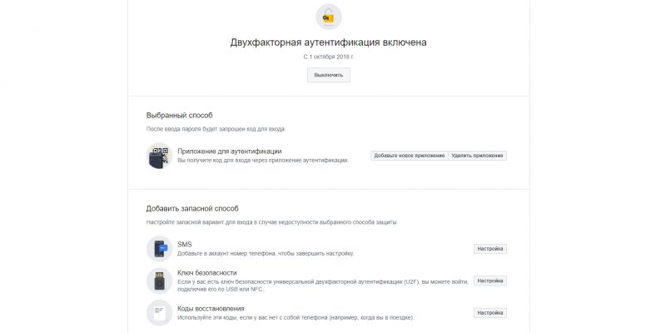Click the Коды восстановления method title
Screen dimensions: 666x333
click(211, 308)
